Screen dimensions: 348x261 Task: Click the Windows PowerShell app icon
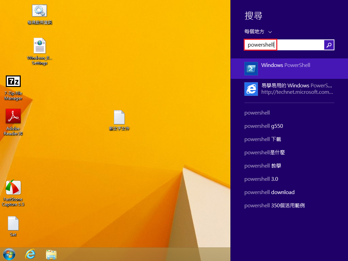(251, 69)
